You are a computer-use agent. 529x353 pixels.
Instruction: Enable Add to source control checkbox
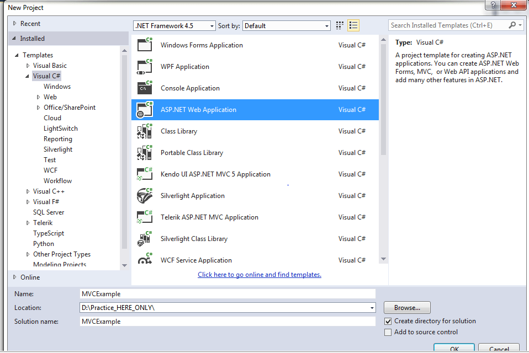(388, 333)
